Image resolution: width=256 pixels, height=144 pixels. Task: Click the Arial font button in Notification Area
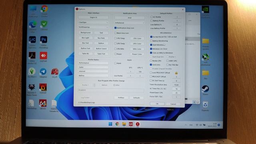point(130,18)
